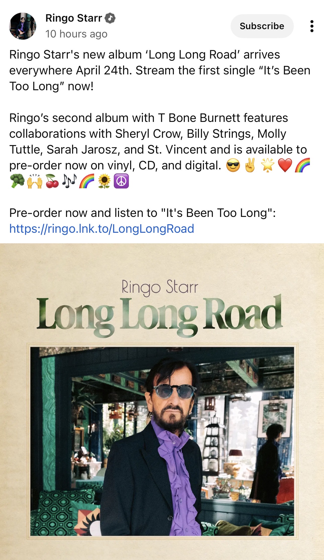Tap the broccoli emoji
Screen dimensions: 324x560
pos(17,181)
